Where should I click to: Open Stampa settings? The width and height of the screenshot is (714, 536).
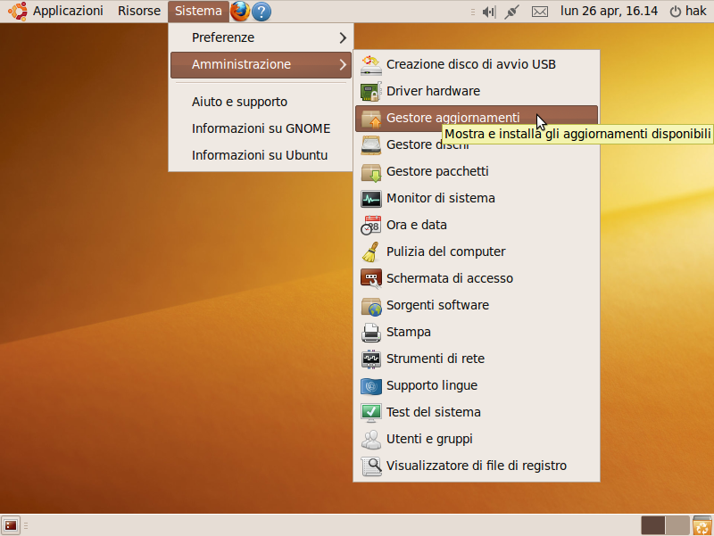477,332
